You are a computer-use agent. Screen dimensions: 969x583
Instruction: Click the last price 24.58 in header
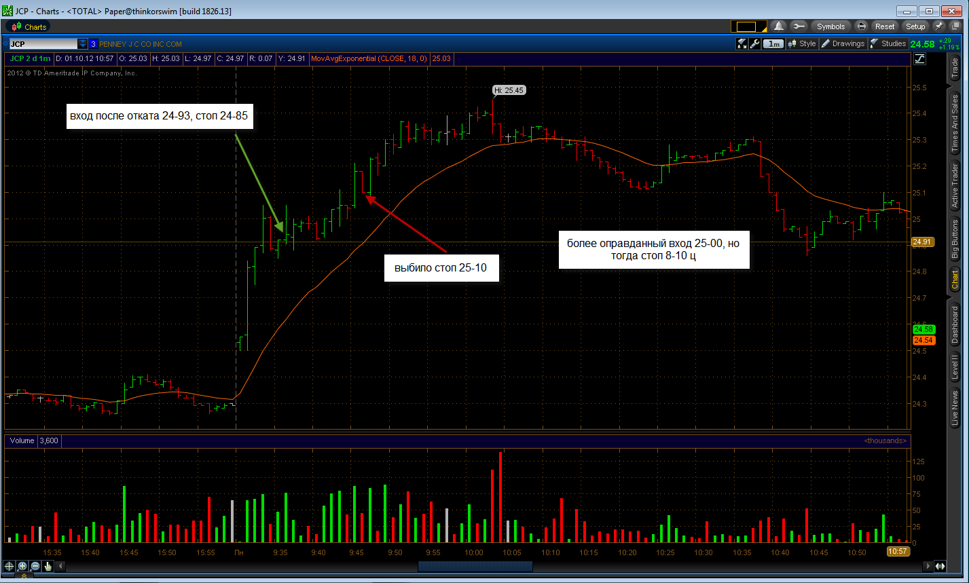click(923, 44)
